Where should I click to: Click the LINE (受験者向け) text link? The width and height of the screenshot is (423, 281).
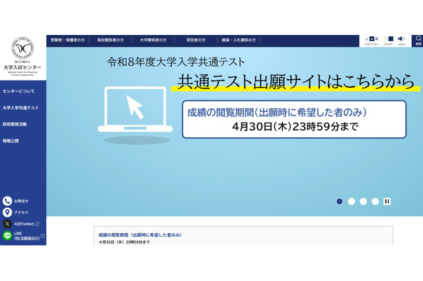point(26,235)
